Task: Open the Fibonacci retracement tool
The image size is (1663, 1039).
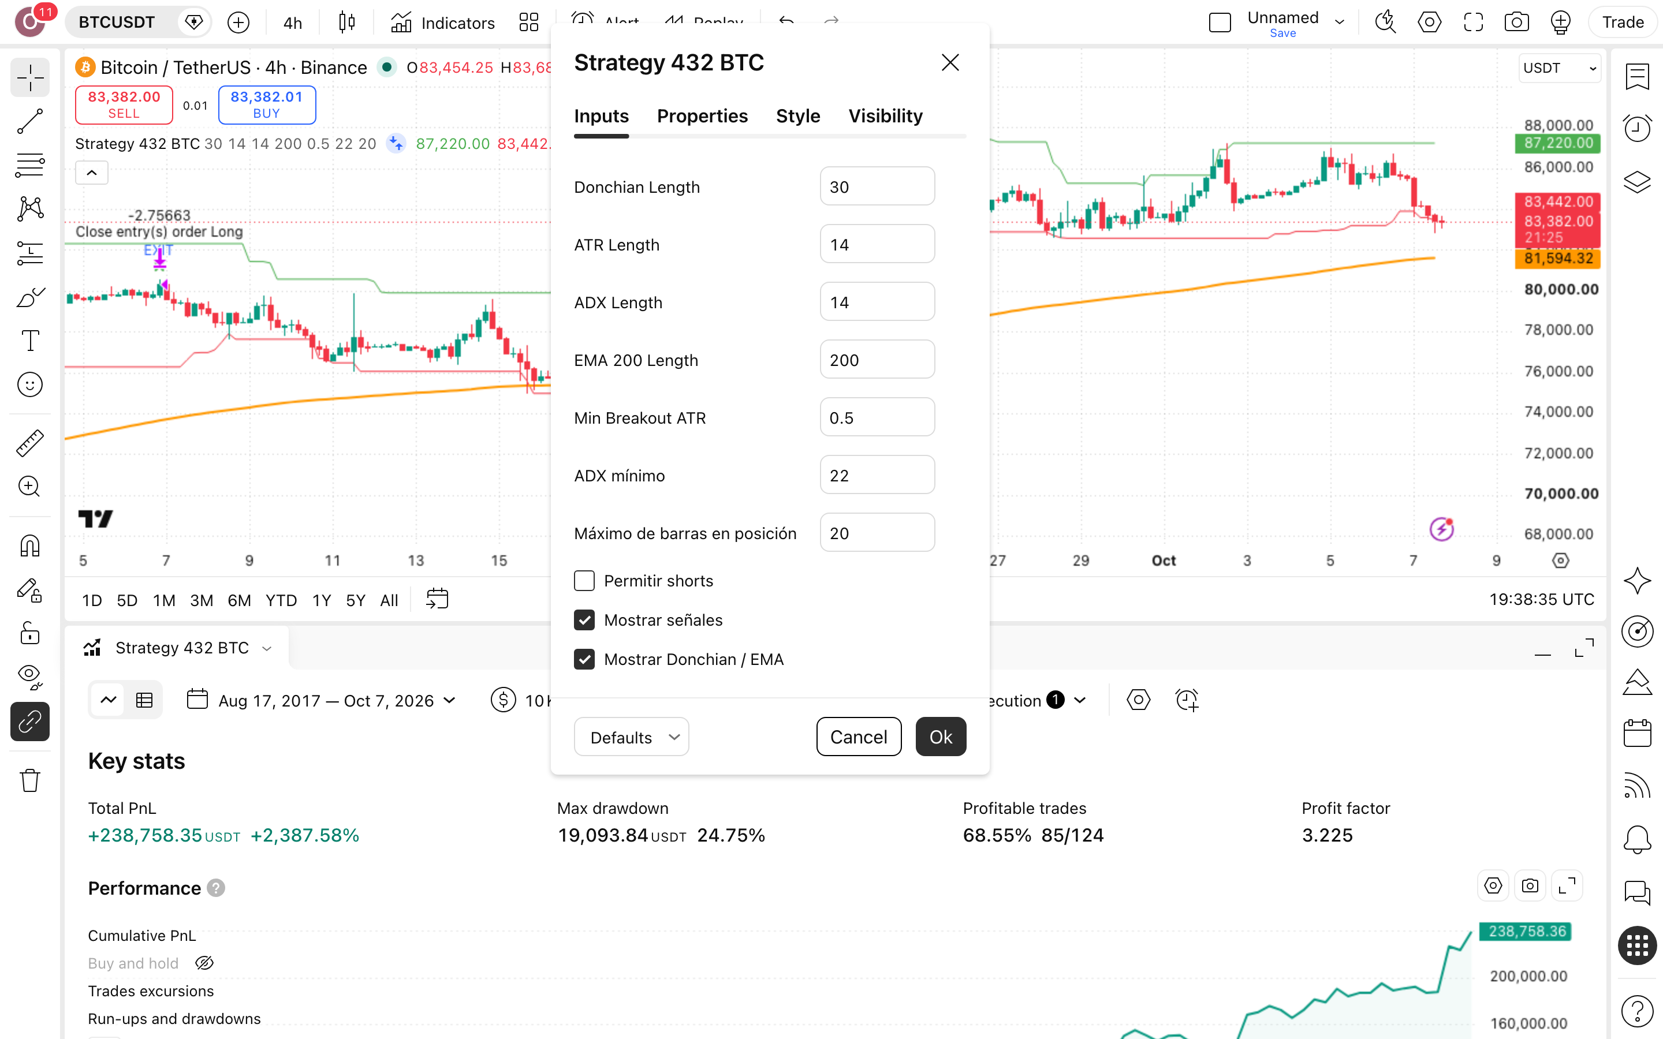Action: pyautogui.click(x=30, y=165)
